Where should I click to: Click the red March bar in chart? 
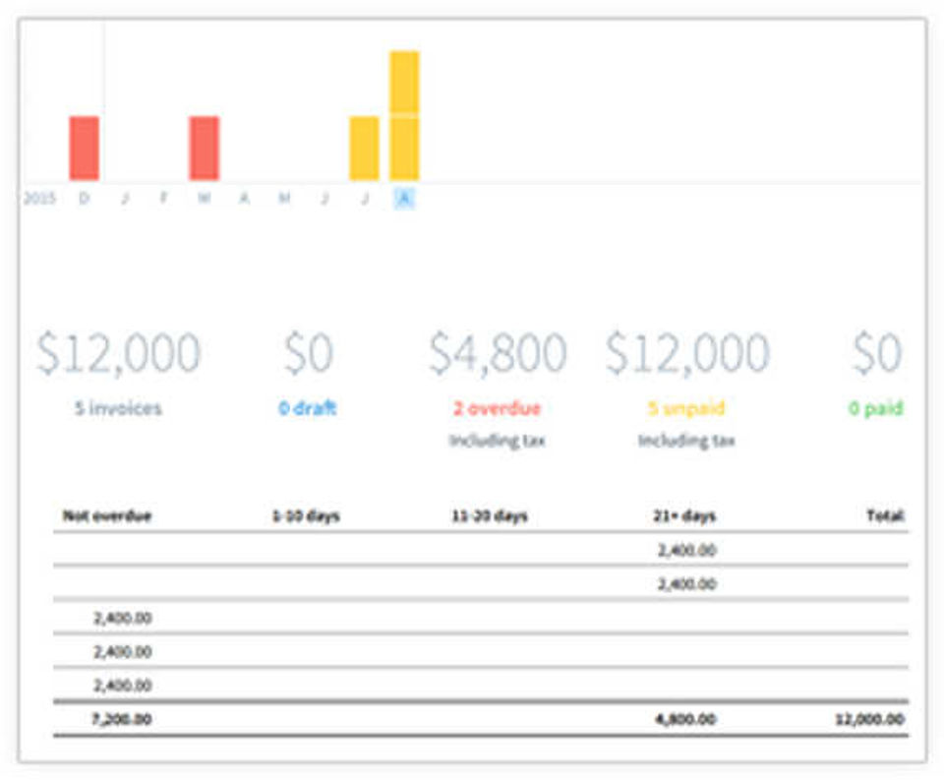[x=205, y=149]
